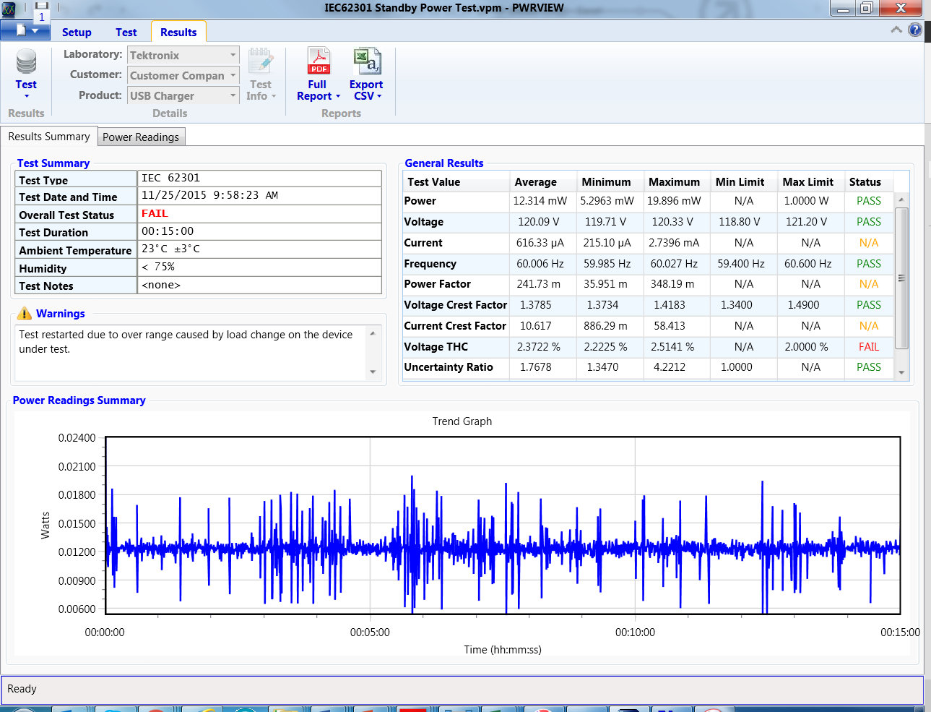The height and width of the screenshot is (712, 931).
Task: Collapse the ribbon using the caret icon
Action: (x=896, y=30)
